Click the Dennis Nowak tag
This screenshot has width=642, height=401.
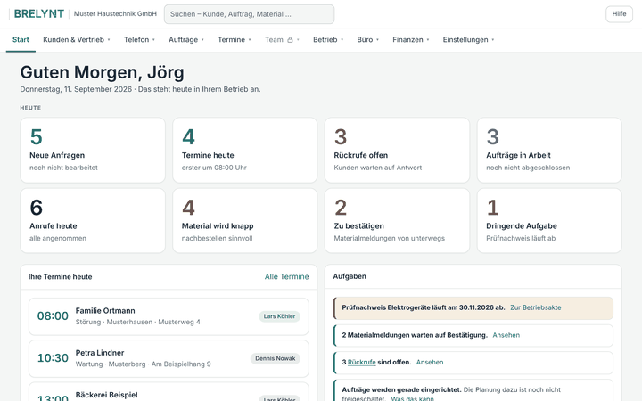tap(276, 358)
